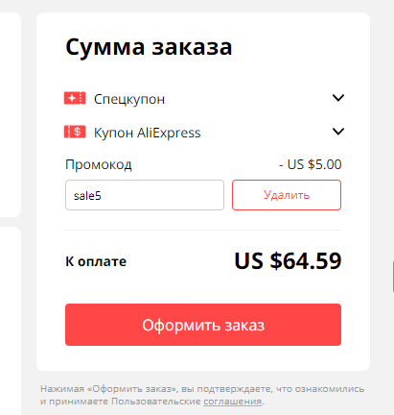Place the order with Оформить заказ
Image resolution: width=394 pixels, height=415 pixels.
[203, 325]
